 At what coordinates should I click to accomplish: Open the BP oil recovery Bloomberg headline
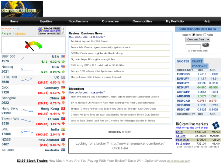pos(112,103)
